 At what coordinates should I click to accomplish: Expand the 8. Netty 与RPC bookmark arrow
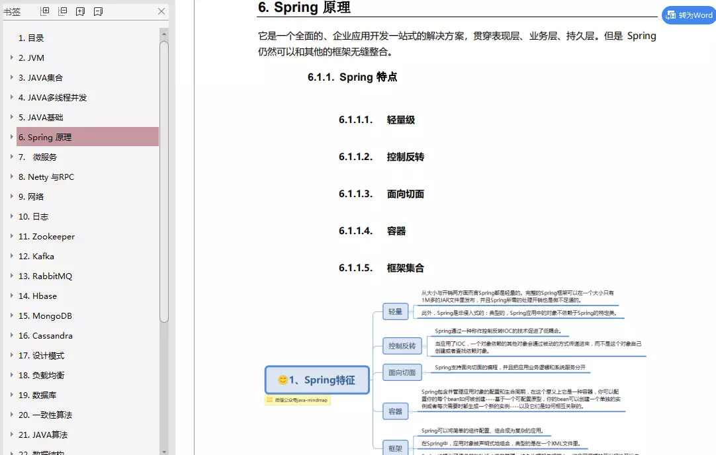click(x=11, y=177)
